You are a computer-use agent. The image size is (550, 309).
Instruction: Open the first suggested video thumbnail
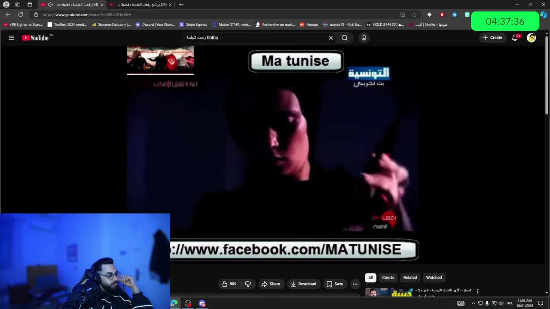(x=389, y=292)
